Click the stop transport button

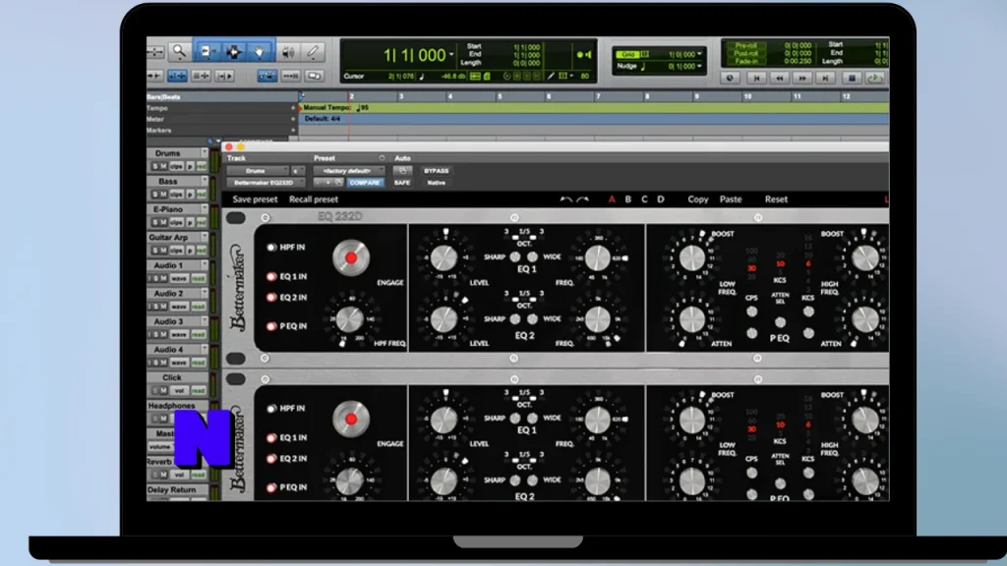(852, 79)
